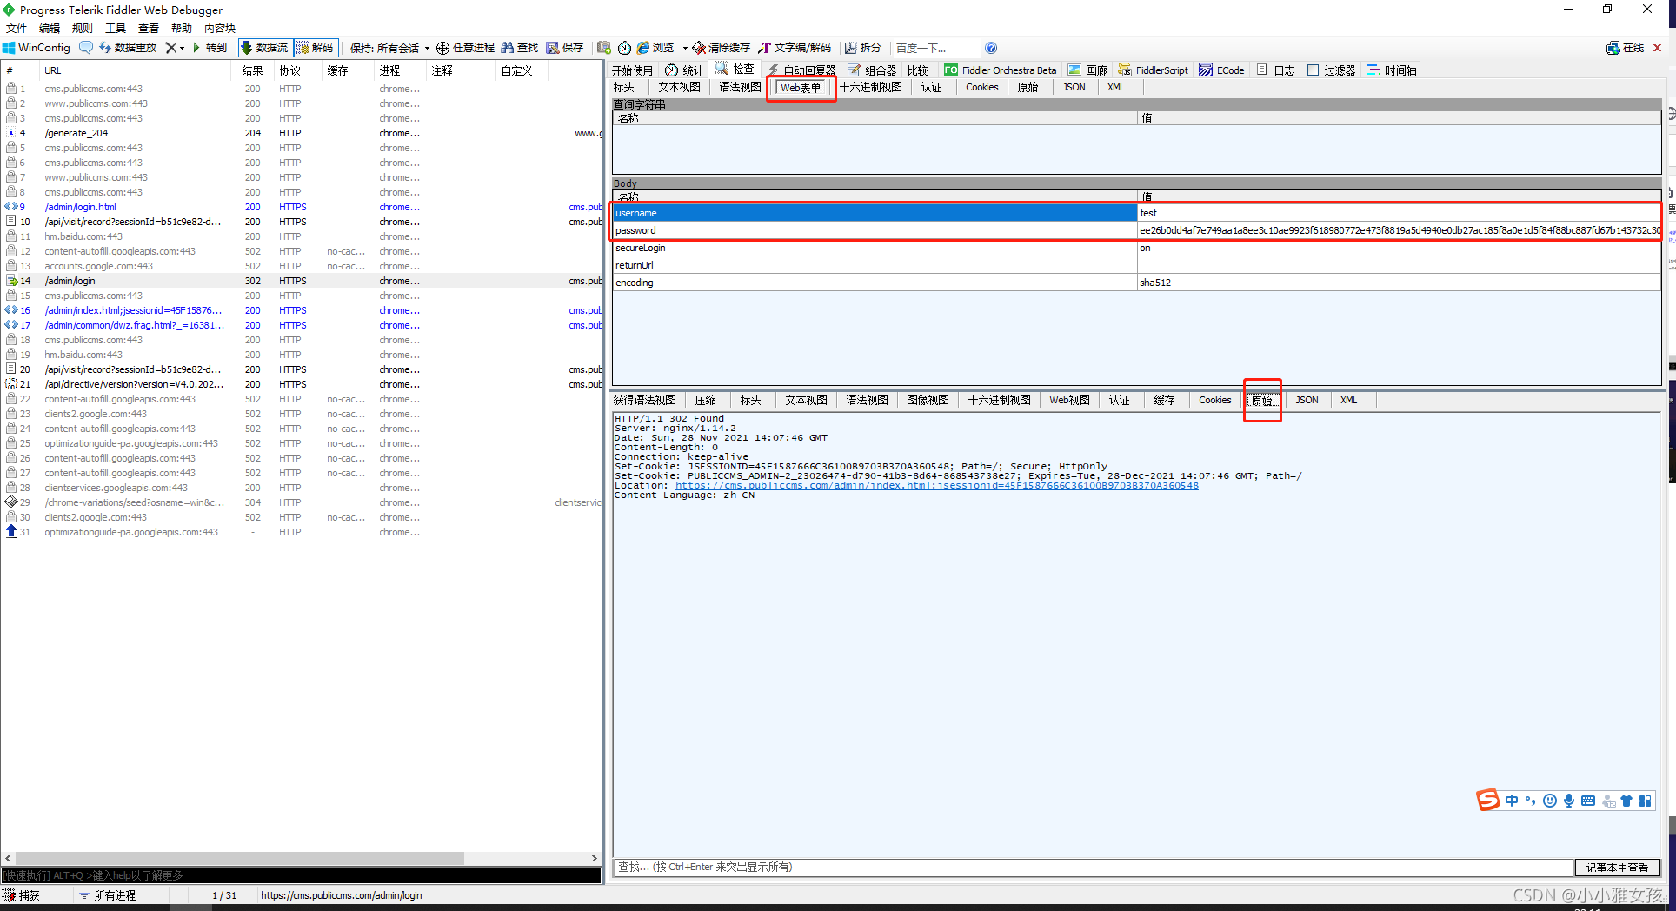Screen dimensions: 1676x911
Task: Open the 工具 menu
Action: click(116, 29)
